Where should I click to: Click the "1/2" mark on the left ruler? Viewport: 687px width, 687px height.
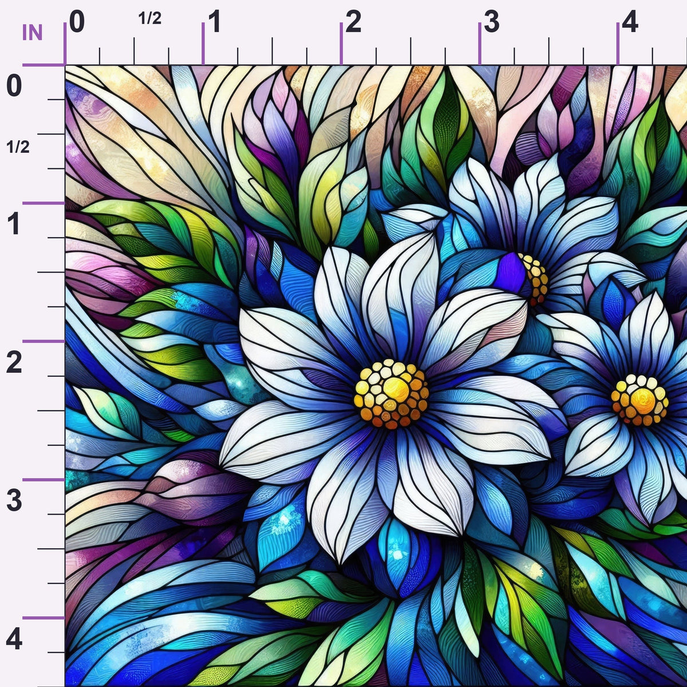[x=18, y=147]
